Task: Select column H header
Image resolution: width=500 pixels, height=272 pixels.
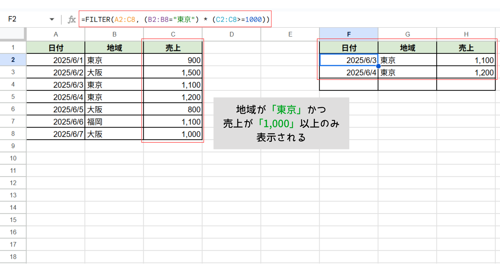Action: pos(466,34)
